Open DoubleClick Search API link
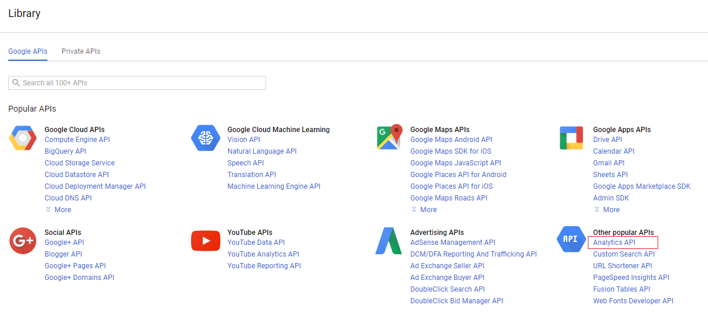The image size is (708, 322). [x=448, y=289]
